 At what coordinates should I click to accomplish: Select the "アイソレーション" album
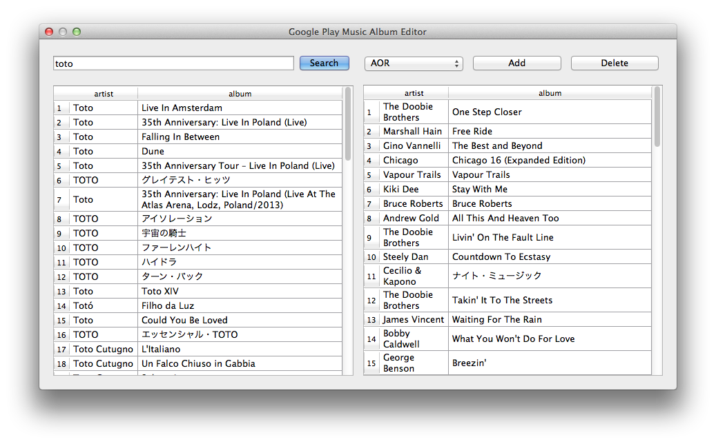240,219
